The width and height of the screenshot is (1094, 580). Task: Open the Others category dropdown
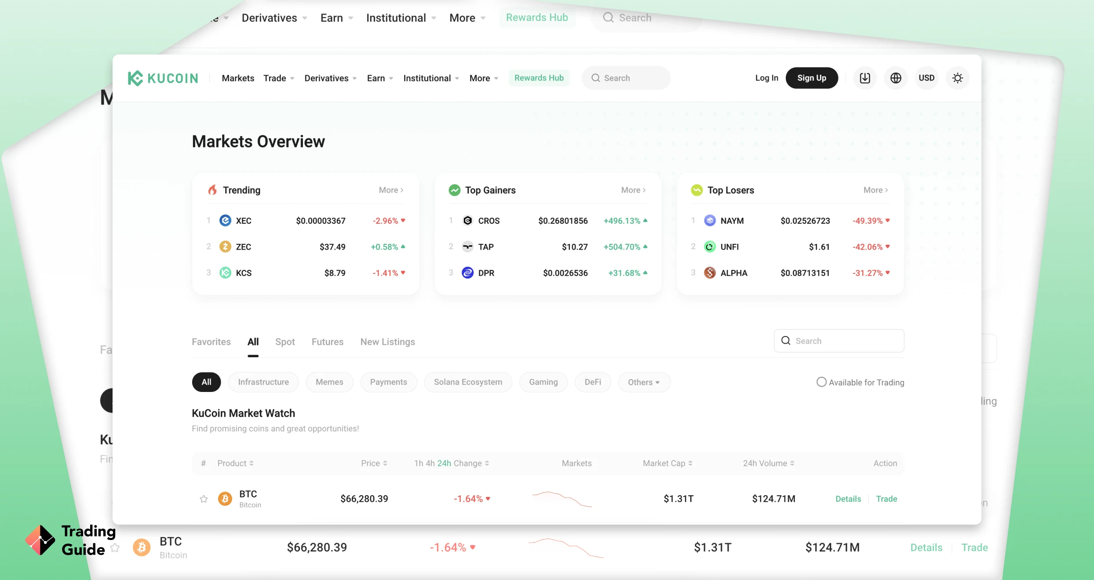644,382
